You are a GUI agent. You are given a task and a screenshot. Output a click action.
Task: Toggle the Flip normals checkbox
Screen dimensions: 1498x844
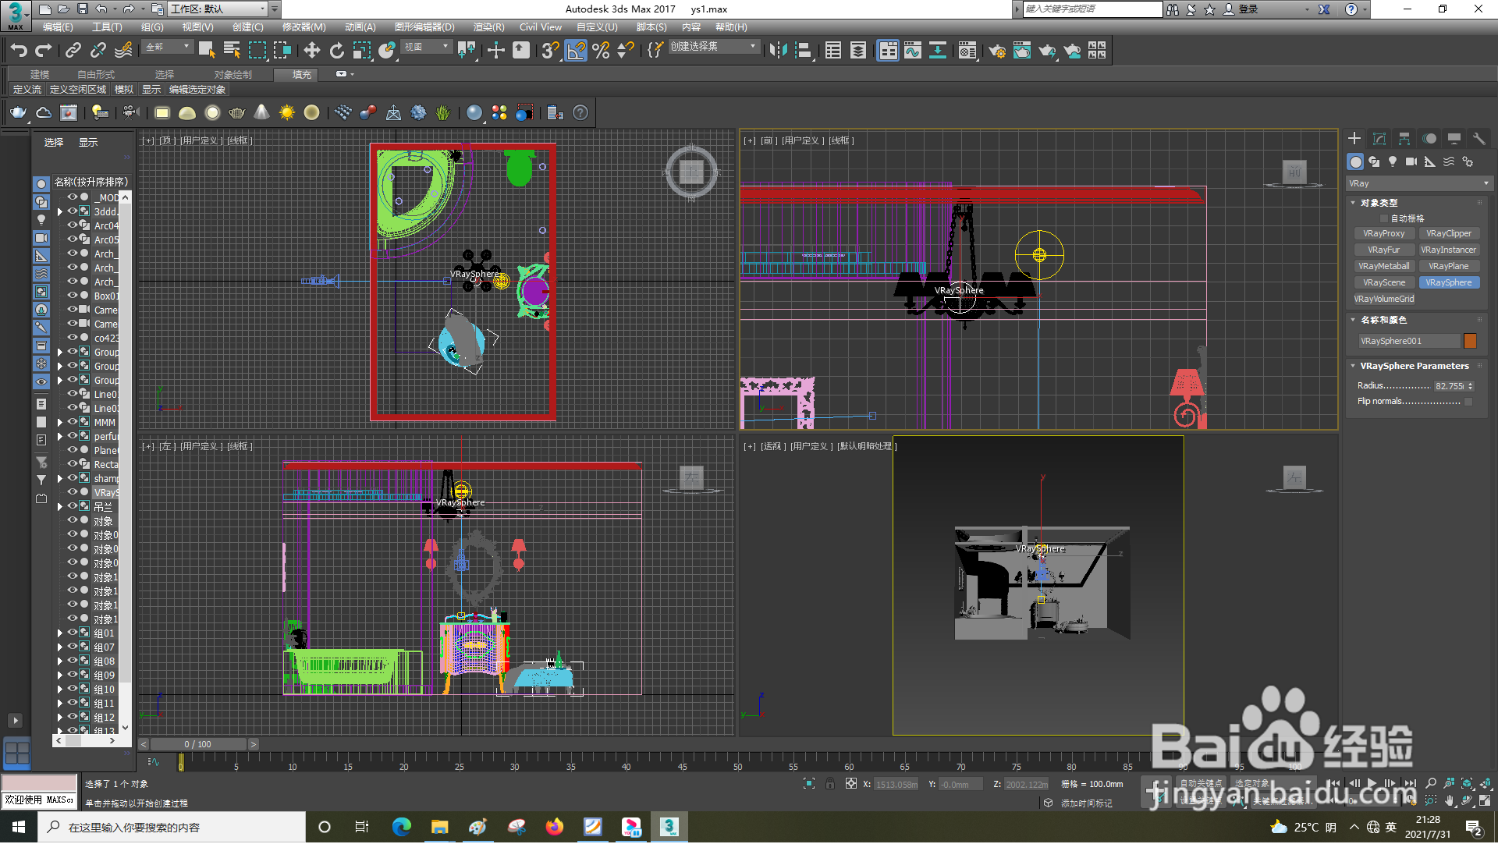click(x=1468, y=402)
